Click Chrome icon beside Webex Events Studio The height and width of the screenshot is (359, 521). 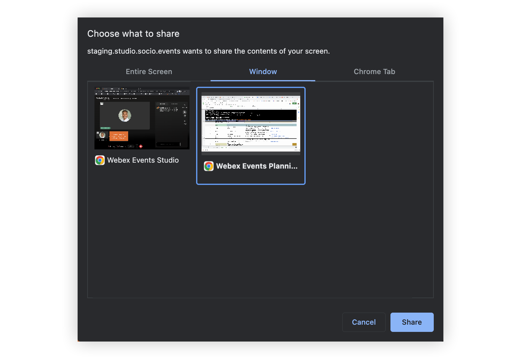[x=100, y=160]
